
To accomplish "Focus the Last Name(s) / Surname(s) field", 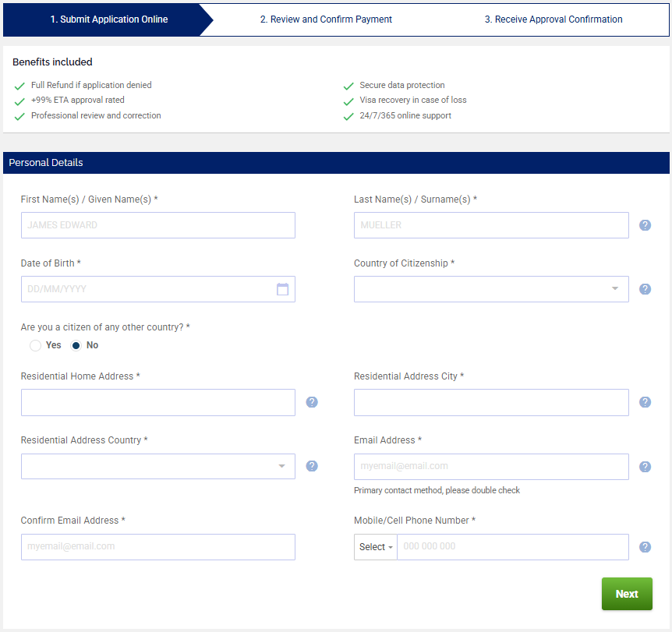I will 491,225.
